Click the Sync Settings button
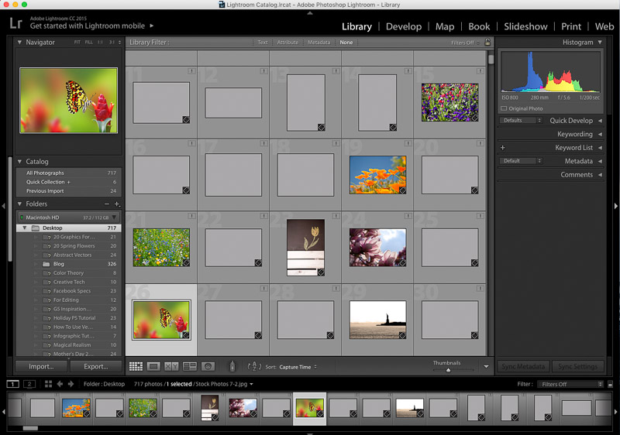The height and width of the screenshot is (435, 620). tap(577, 366)
